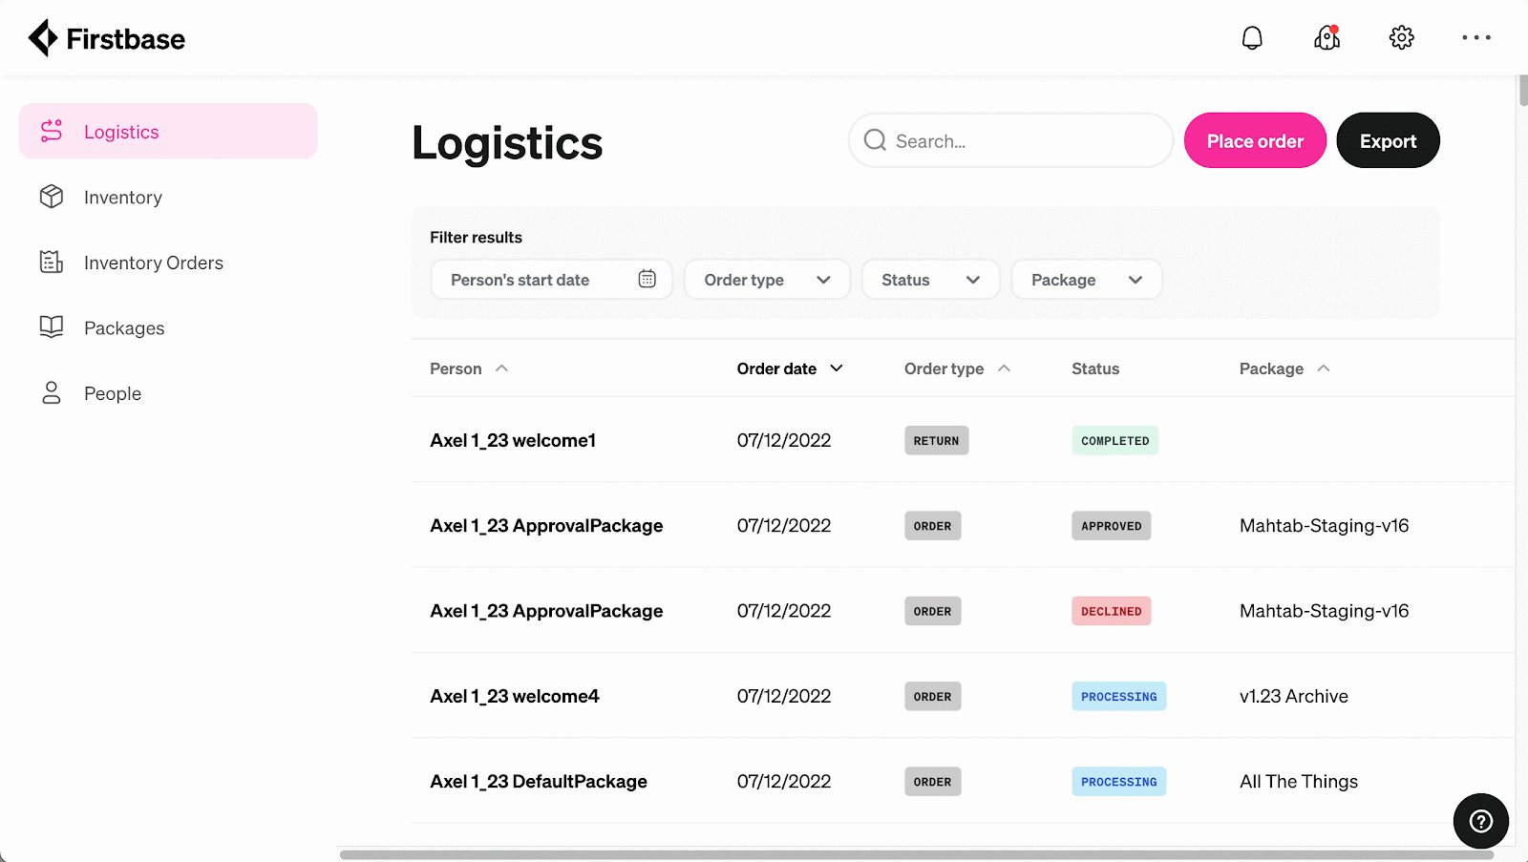Open the help question mark button
The height and width of the screenshot is (862, 1528).
click(x=1481, y=821)
